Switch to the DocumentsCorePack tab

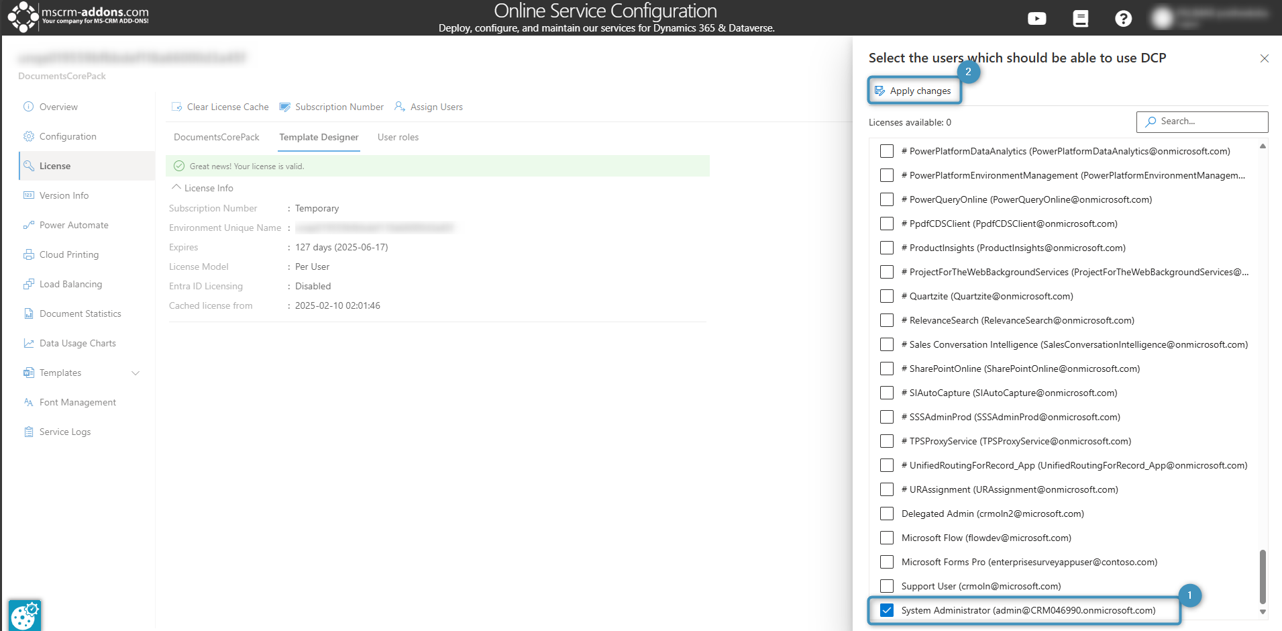216,137
